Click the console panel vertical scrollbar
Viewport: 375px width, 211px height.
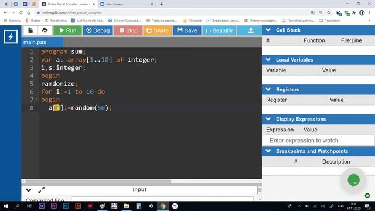point(260,190)
